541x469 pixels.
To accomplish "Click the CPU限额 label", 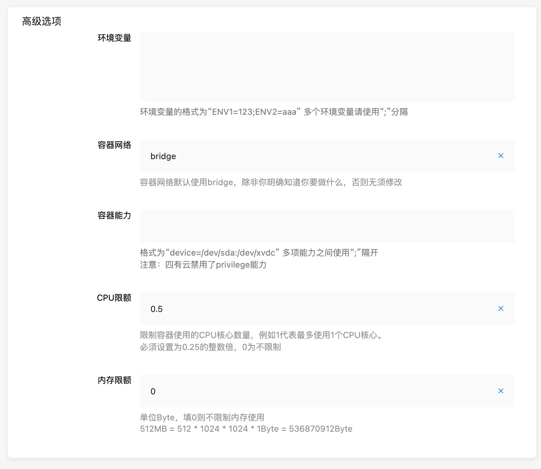I will [114, 298].
